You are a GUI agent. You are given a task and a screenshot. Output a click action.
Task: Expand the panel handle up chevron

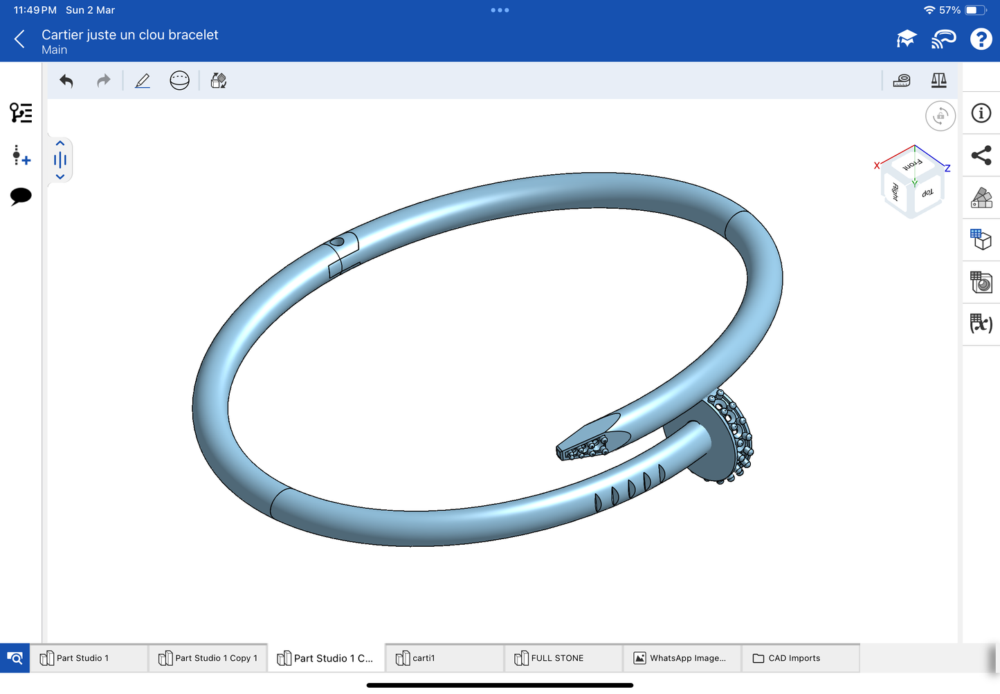tap(60, 144)
